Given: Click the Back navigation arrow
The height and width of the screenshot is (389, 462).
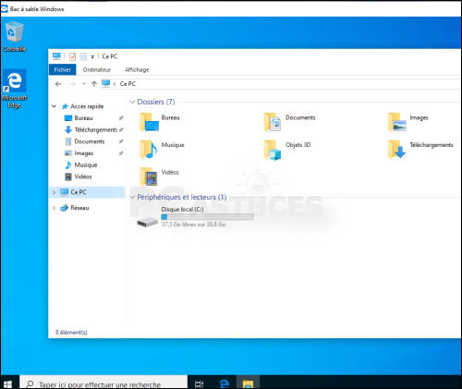Looking at the screenshot, I should pyautogui.click(x=58, y=84).
